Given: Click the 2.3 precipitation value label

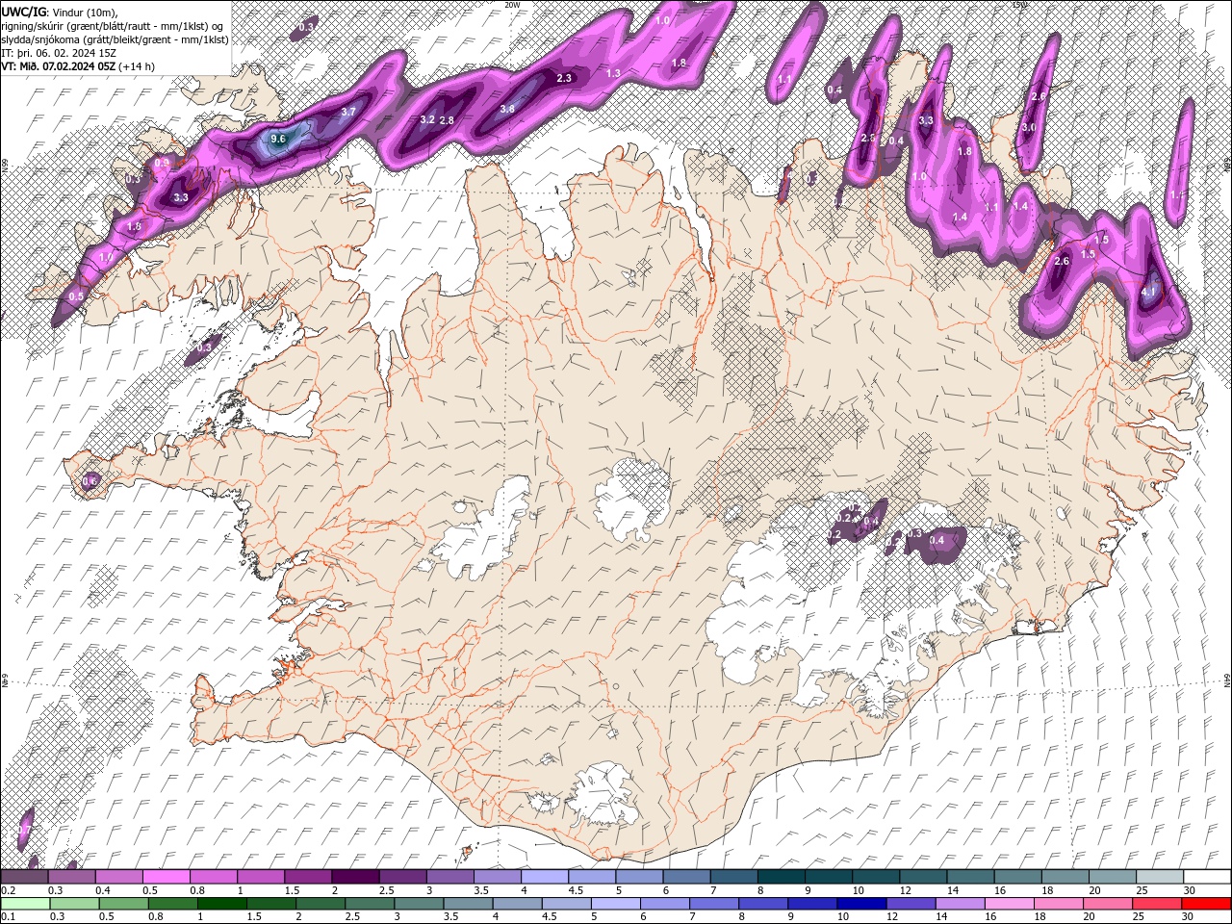Looking at the screenshot, I should pyautogui.click(x=564, y=78).
